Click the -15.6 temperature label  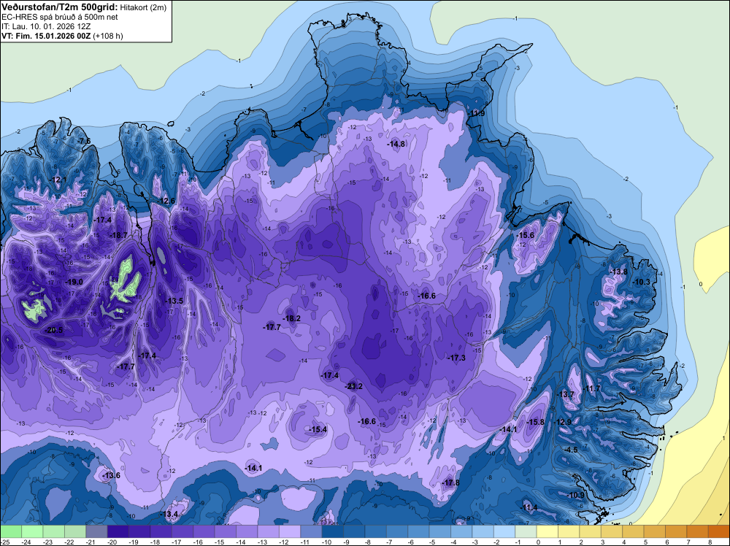pos(525,236)
